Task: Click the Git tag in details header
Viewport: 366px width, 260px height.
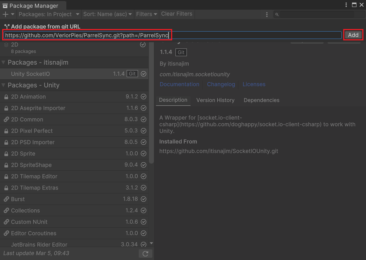Action: [181, 52]
